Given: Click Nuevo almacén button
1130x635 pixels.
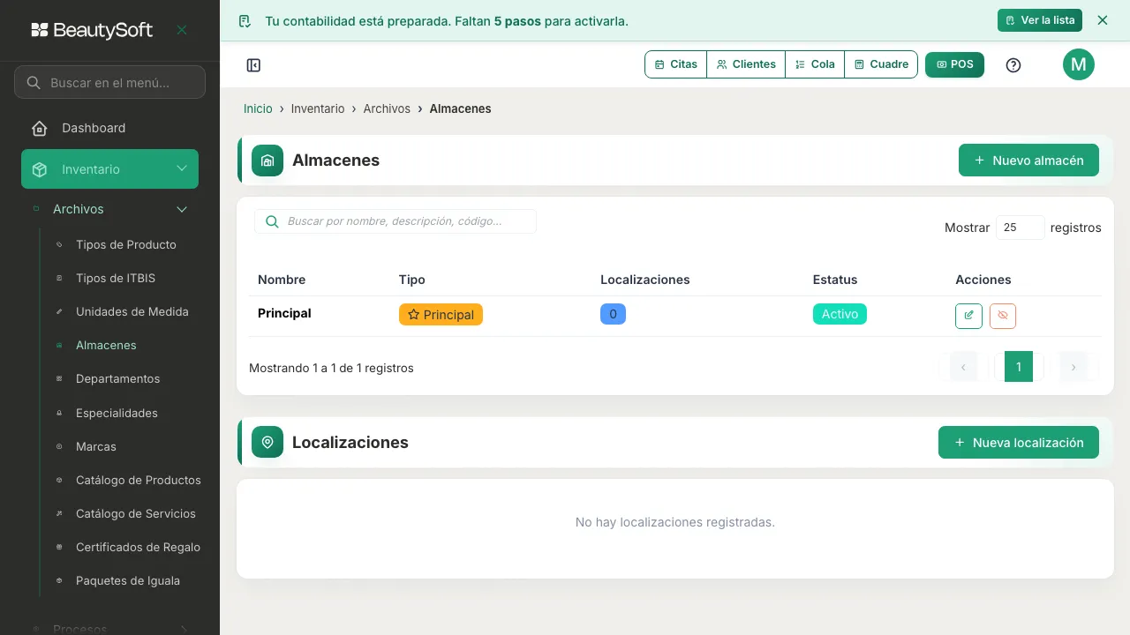Looking at the screenshot, I should [x=1028, y=161].
